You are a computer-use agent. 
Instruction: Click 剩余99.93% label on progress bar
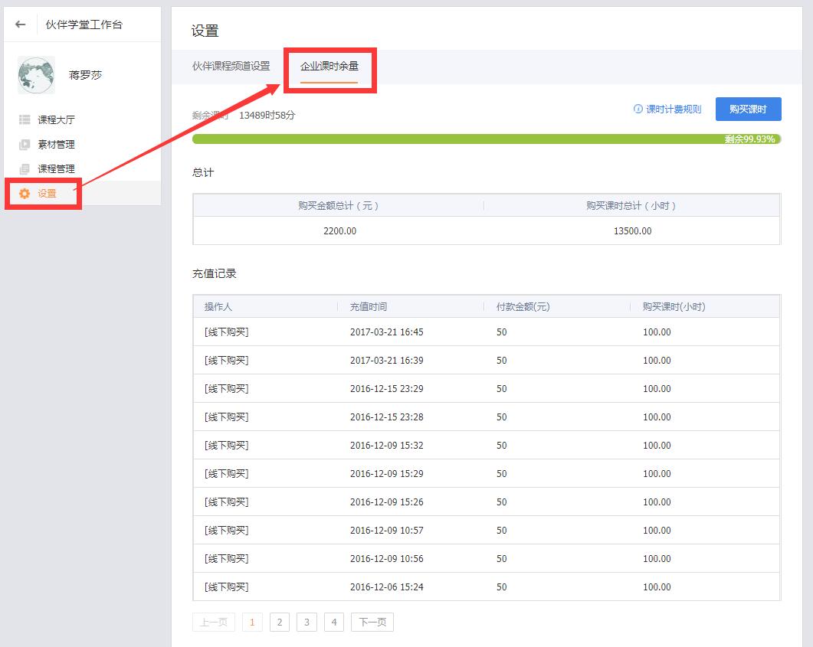749,139
